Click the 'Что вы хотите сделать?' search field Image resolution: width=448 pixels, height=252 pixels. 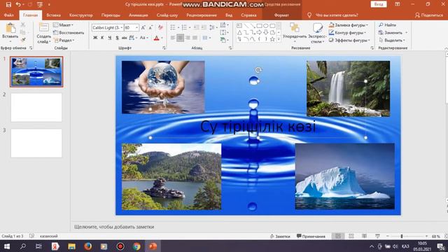[336, 15]
